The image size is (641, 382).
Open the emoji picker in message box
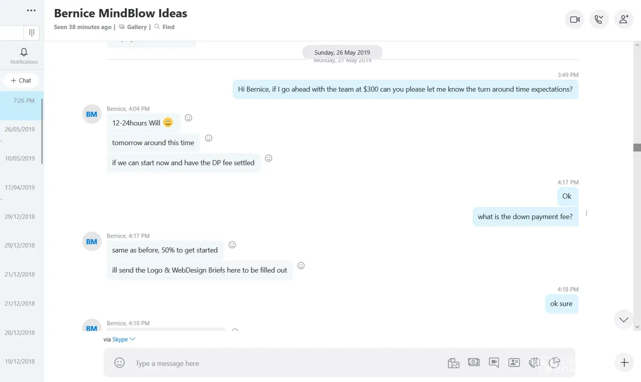pos(119,363)
